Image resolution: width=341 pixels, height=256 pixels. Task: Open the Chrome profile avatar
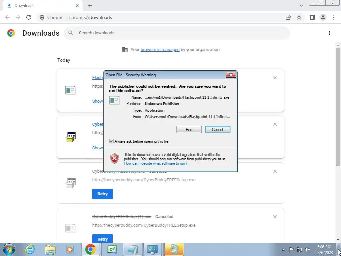323,17
